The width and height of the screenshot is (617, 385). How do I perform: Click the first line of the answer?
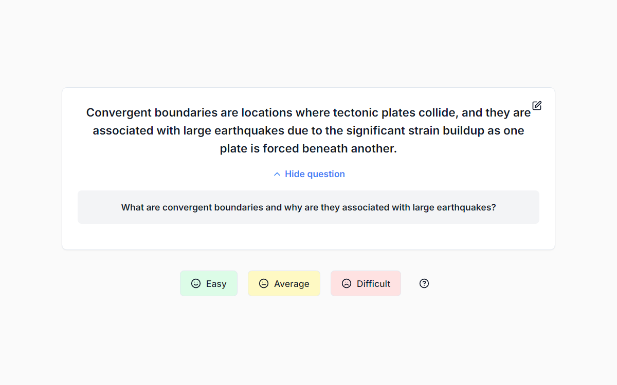tap(308, 112)
